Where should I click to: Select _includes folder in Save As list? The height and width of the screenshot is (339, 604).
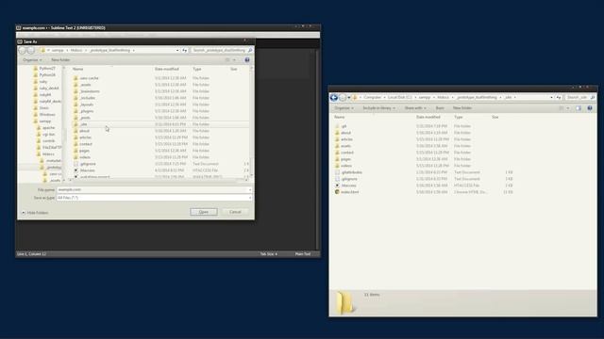tap(88, 98)
